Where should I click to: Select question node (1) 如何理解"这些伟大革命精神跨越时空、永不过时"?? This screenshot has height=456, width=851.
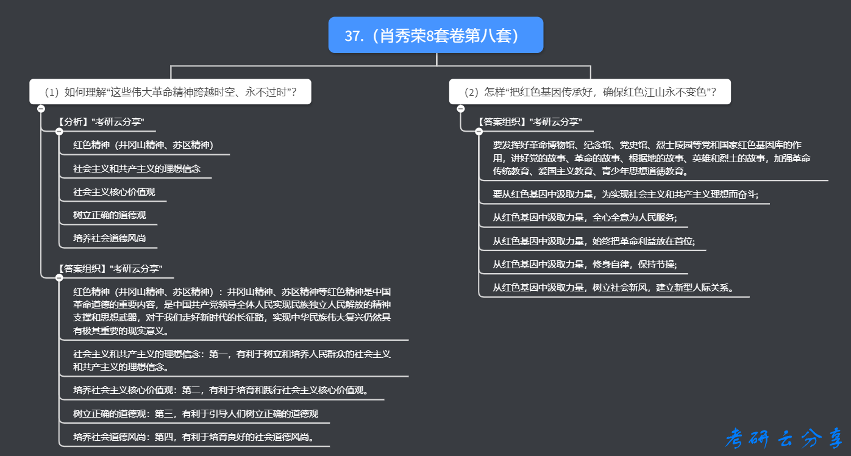tap(170, 92)
